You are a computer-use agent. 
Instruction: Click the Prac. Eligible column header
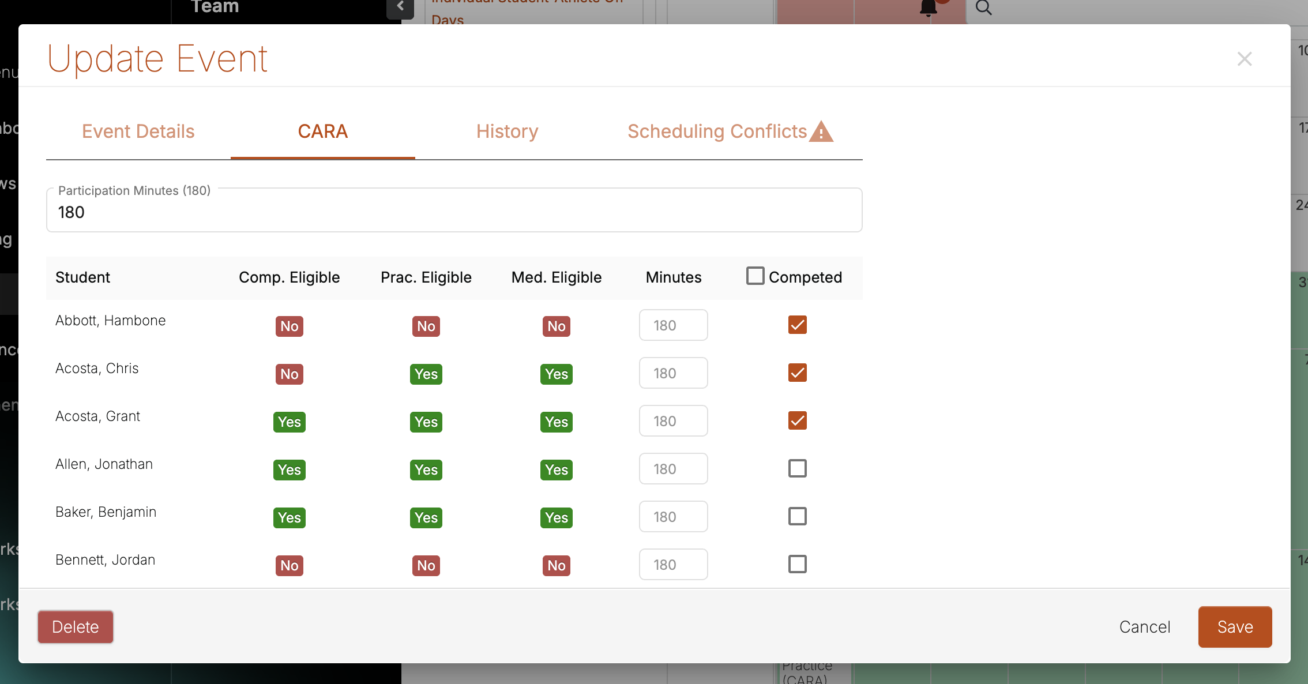[x=426, y=277]
